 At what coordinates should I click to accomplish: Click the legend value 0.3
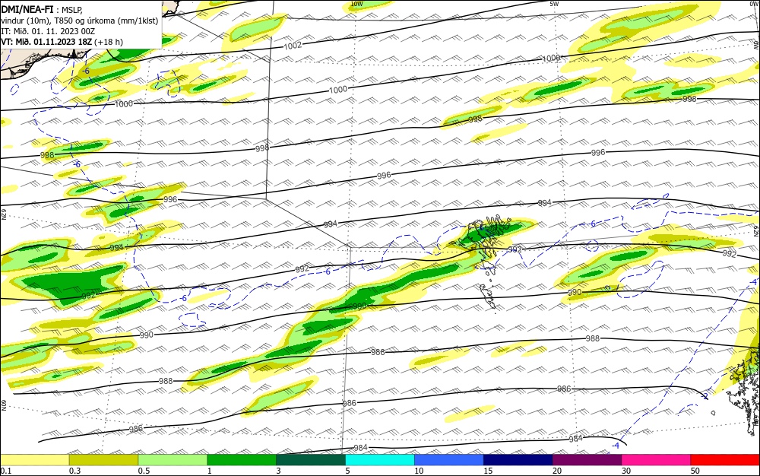pyautogui.click(x=74, y=471)
